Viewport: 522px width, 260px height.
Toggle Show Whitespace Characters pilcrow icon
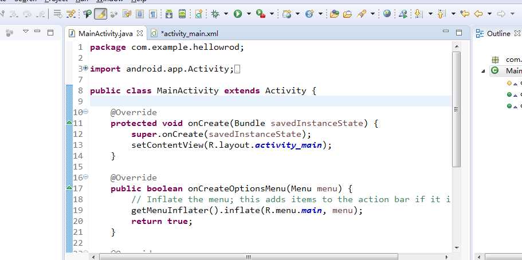pyautogui.click(x=153, y=14)
